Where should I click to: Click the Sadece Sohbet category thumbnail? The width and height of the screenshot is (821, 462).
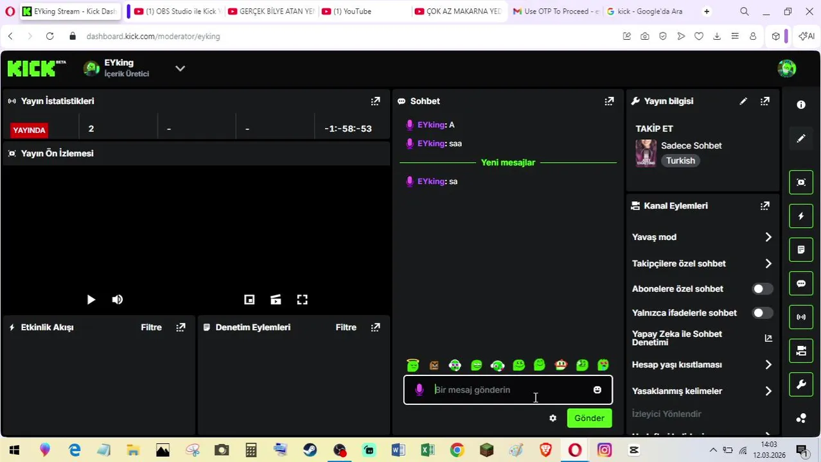646,153
